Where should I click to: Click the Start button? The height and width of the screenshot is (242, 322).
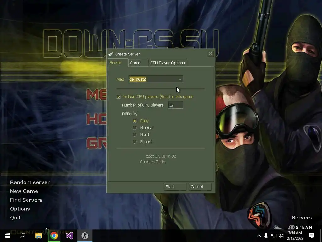click(175, 187)
